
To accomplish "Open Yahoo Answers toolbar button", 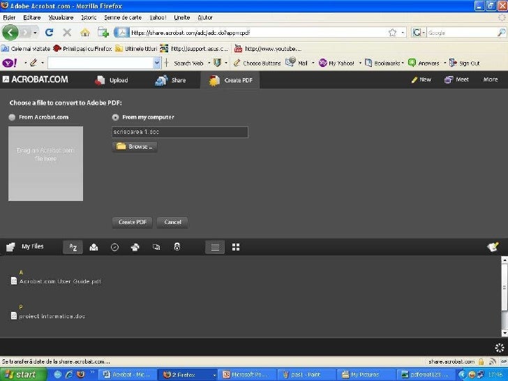I will (424, 63).
